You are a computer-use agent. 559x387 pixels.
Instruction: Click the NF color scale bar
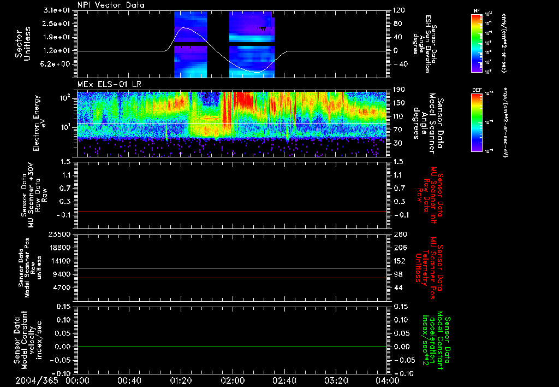[477, 43]
